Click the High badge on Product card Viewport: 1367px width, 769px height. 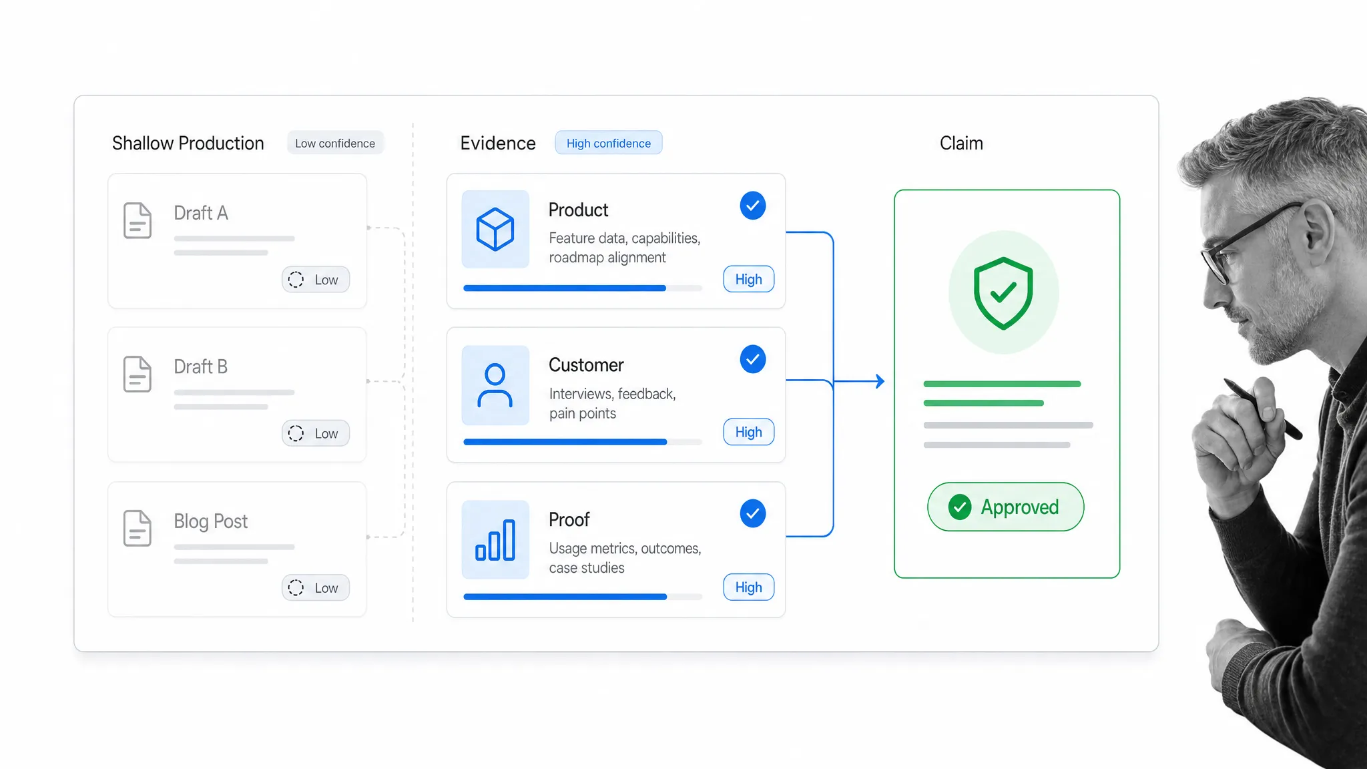[x=749, y=279]
